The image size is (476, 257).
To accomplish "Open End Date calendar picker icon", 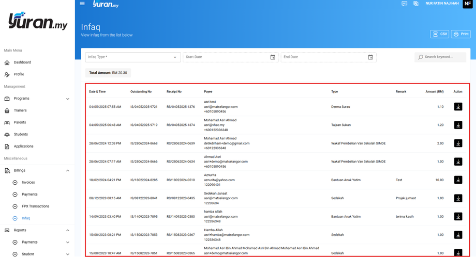I will [370, 57].
